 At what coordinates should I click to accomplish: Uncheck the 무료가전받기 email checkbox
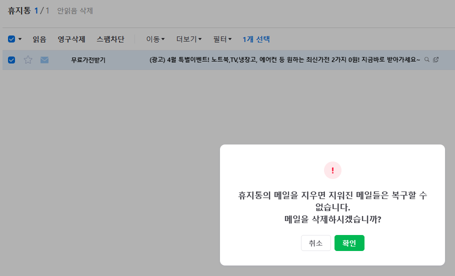click(11, 60)
